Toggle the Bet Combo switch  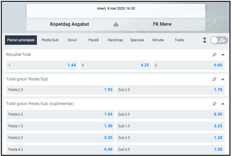pyautogui.click(x=218, y=40)
